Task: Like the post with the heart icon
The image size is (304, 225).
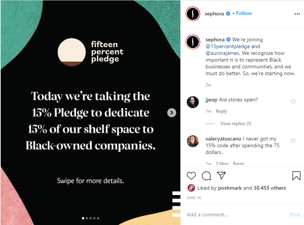Action: 191,176
